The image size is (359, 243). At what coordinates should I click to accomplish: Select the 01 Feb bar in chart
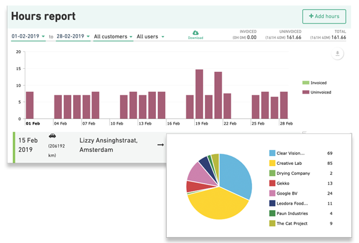tap(30, 105)
